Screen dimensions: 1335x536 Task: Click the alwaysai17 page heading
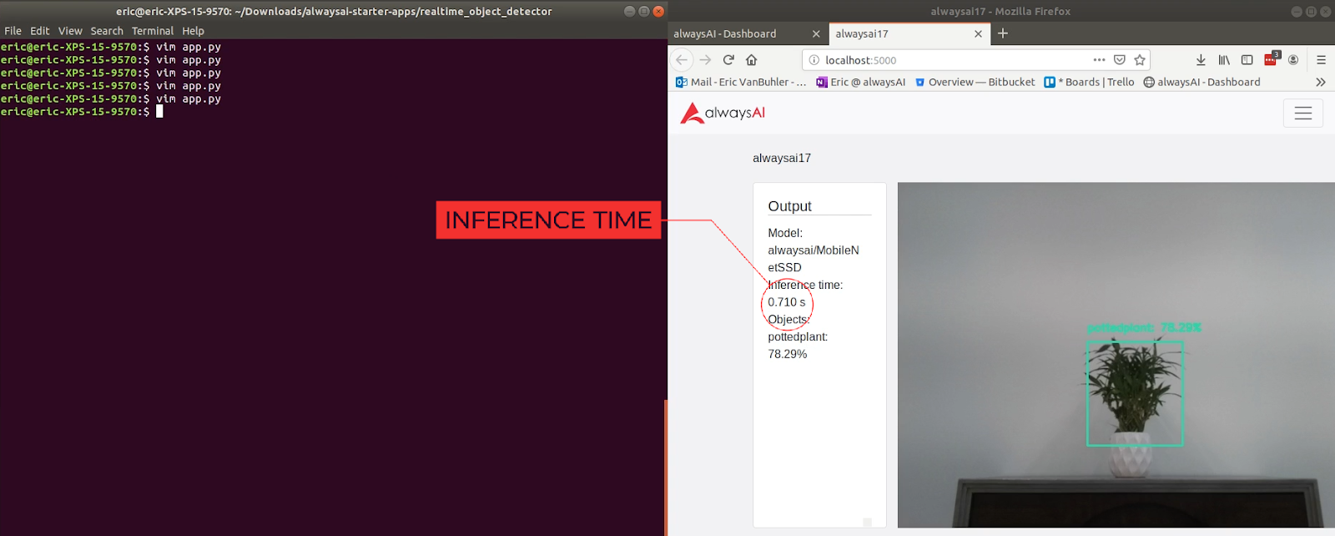782,158
